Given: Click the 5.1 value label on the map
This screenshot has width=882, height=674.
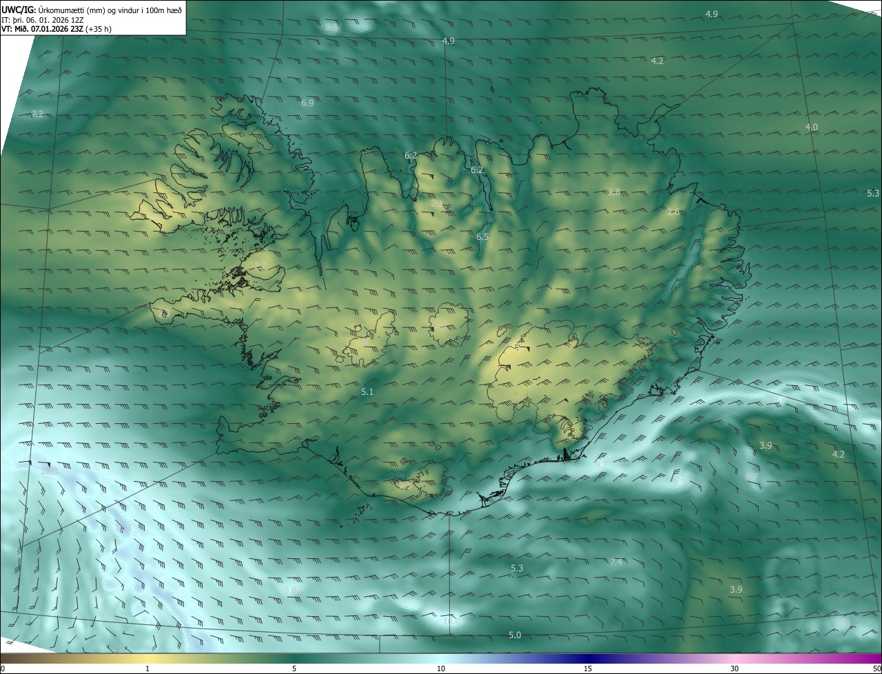Looking at the screenshot, I should click(367, 391).
